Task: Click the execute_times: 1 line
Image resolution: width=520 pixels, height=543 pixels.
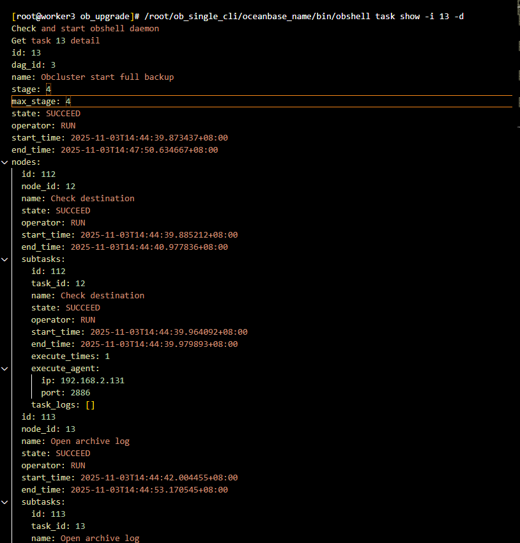Action: coord(70,356)
